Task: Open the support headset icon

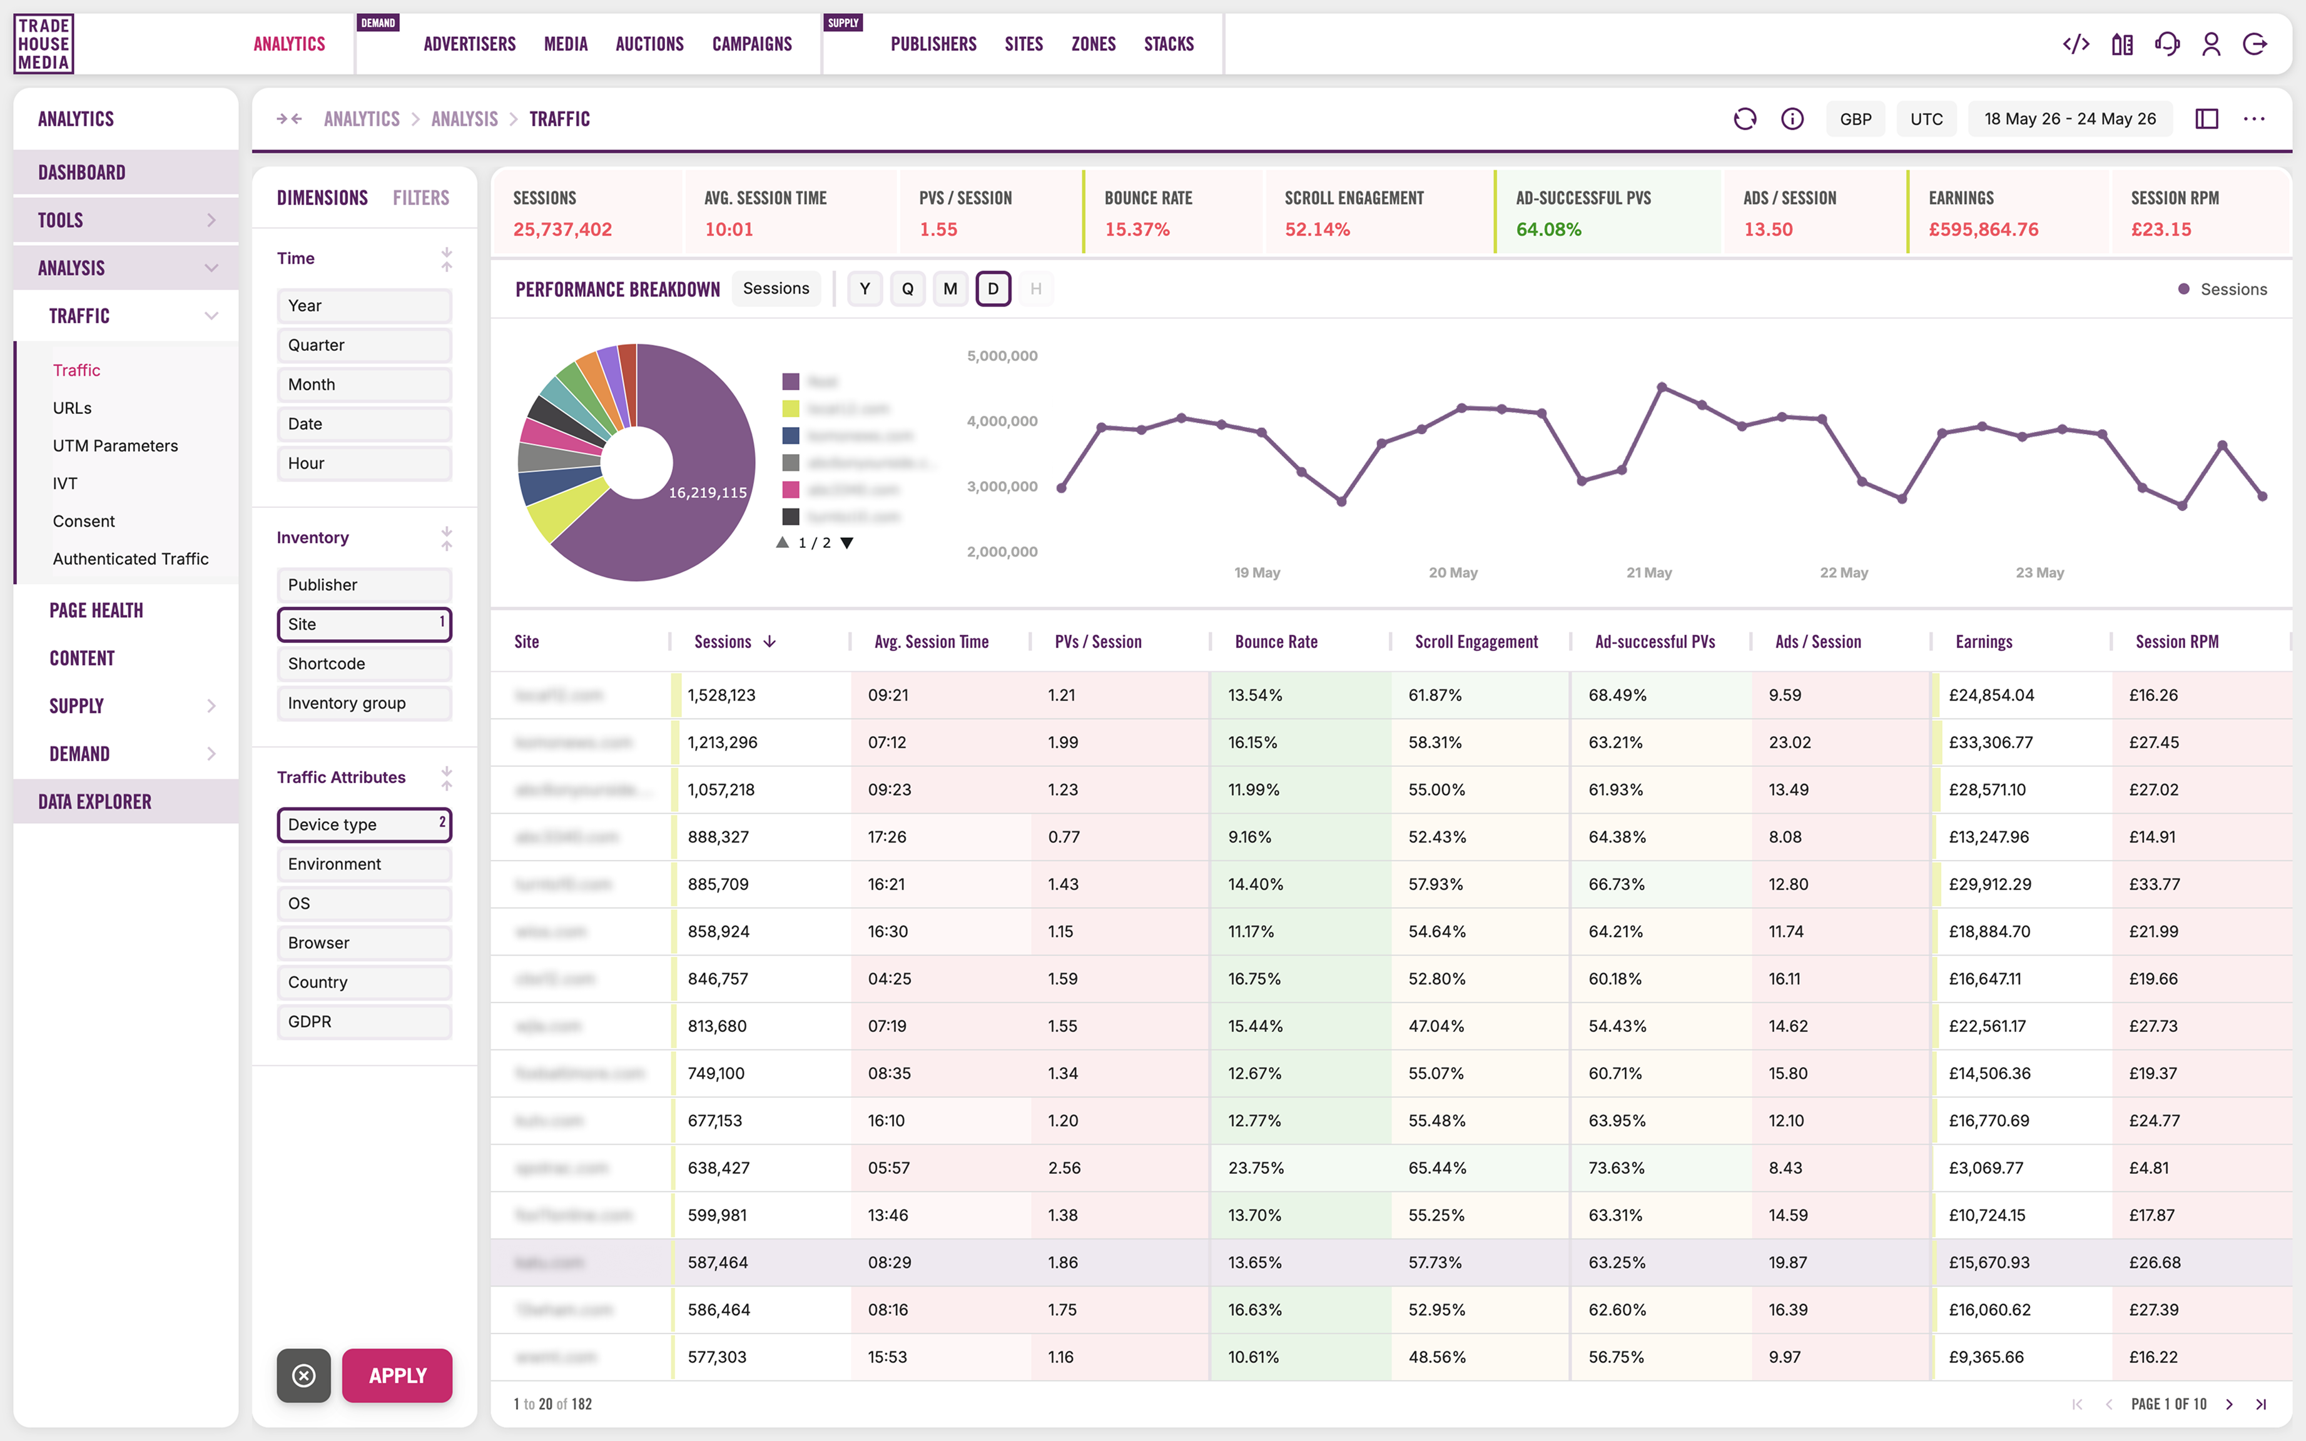Action: click(2167, 44)
